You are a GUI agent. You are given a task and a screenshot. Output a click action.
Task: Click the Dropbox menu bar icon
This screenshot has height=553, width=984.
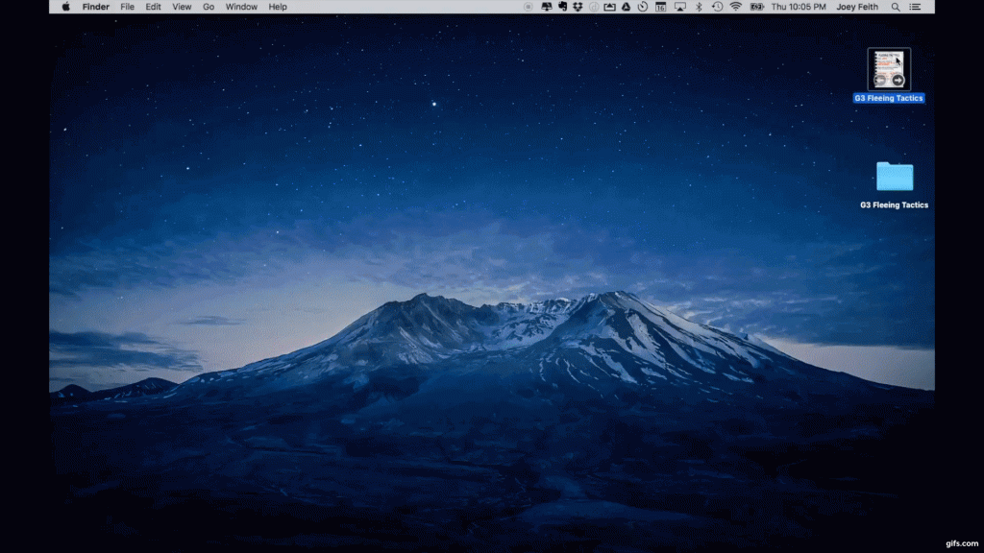[578, 7]
